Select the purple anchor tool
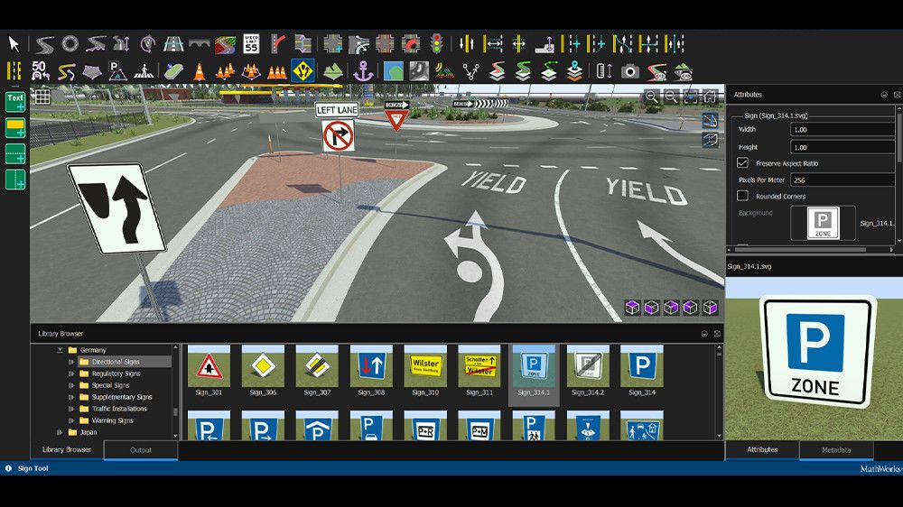 [363, 71]
